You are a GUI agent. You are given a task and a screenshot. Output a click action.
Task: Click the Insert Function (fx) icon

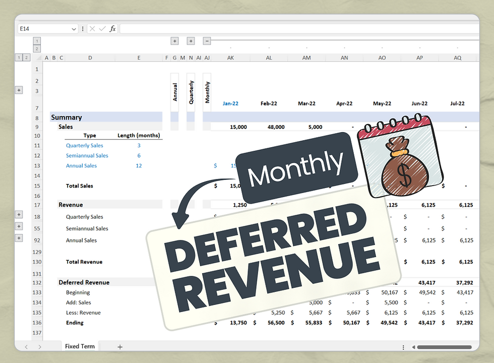[113, 29]
